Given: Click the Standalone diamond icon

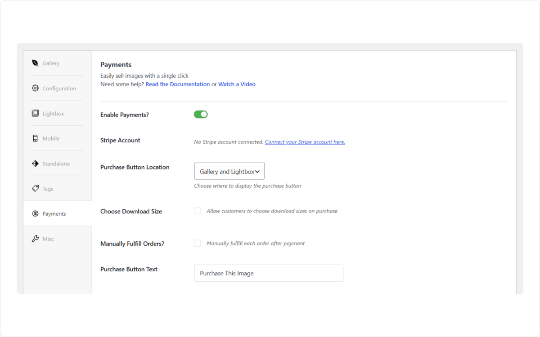Looking at the screenshot, I should point(35,164).
